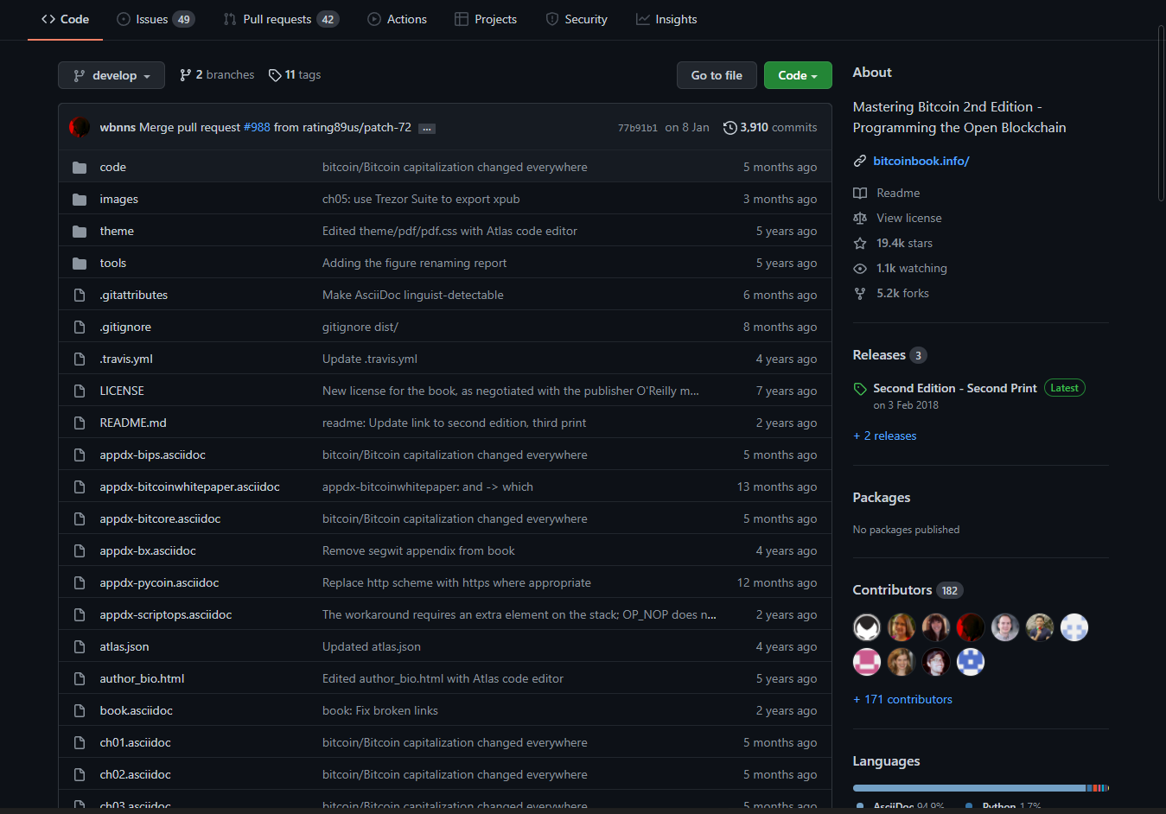Click the tools folder icon
Screen dimensions: 1166x814
click(80, 264)
